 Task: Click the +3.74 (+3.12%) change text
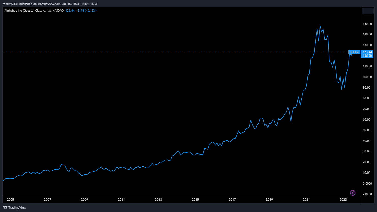86,11
